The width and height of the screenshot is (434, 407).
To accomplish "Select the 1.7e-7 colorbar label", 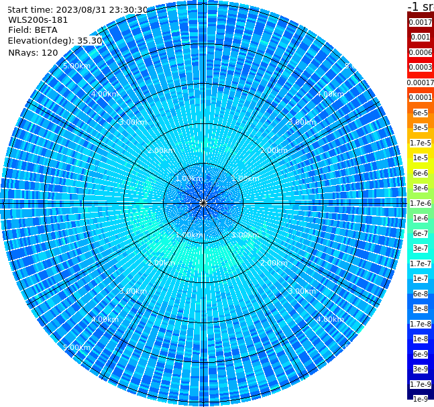I will [x=421, y=264].
